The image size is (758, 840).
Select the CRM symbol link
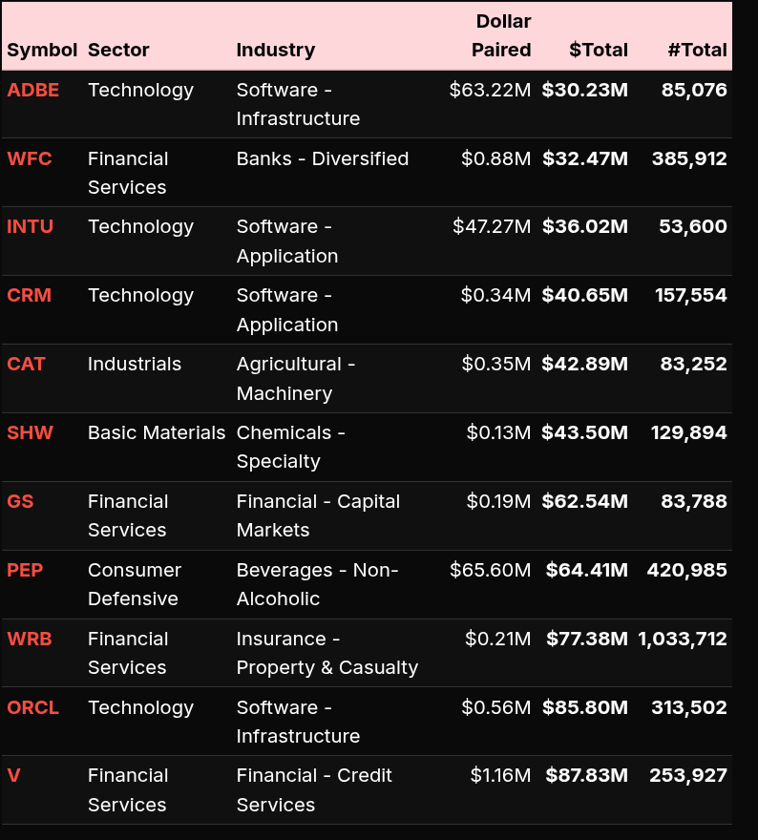coord(30,296)
